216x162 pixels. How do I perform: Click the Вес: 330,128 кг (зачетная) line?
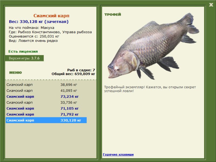(39, 22)
